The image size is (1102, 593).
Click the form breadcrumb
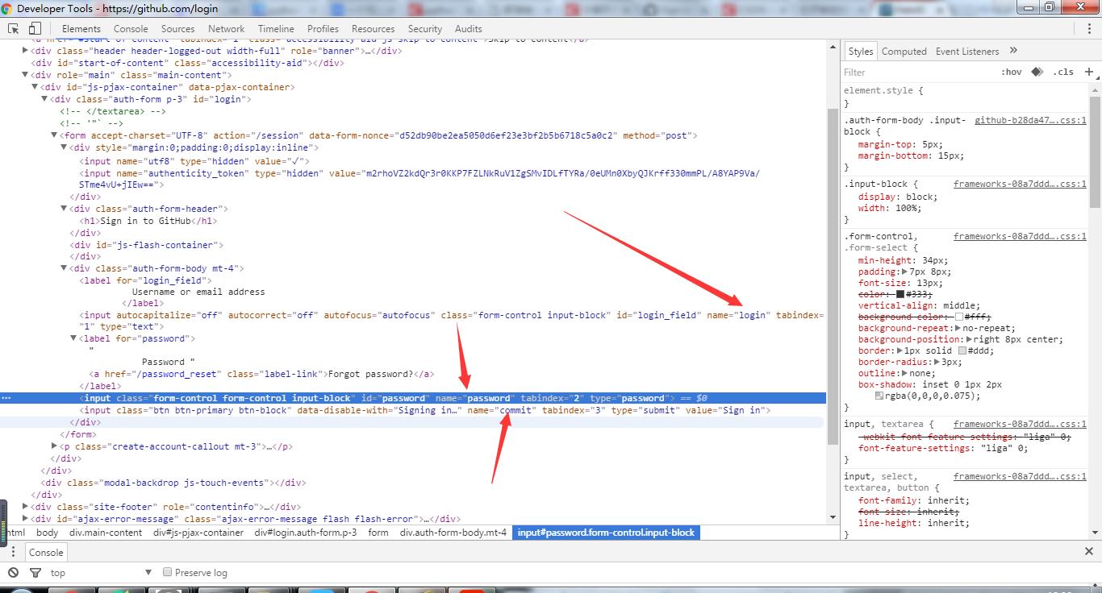point(378,533)
